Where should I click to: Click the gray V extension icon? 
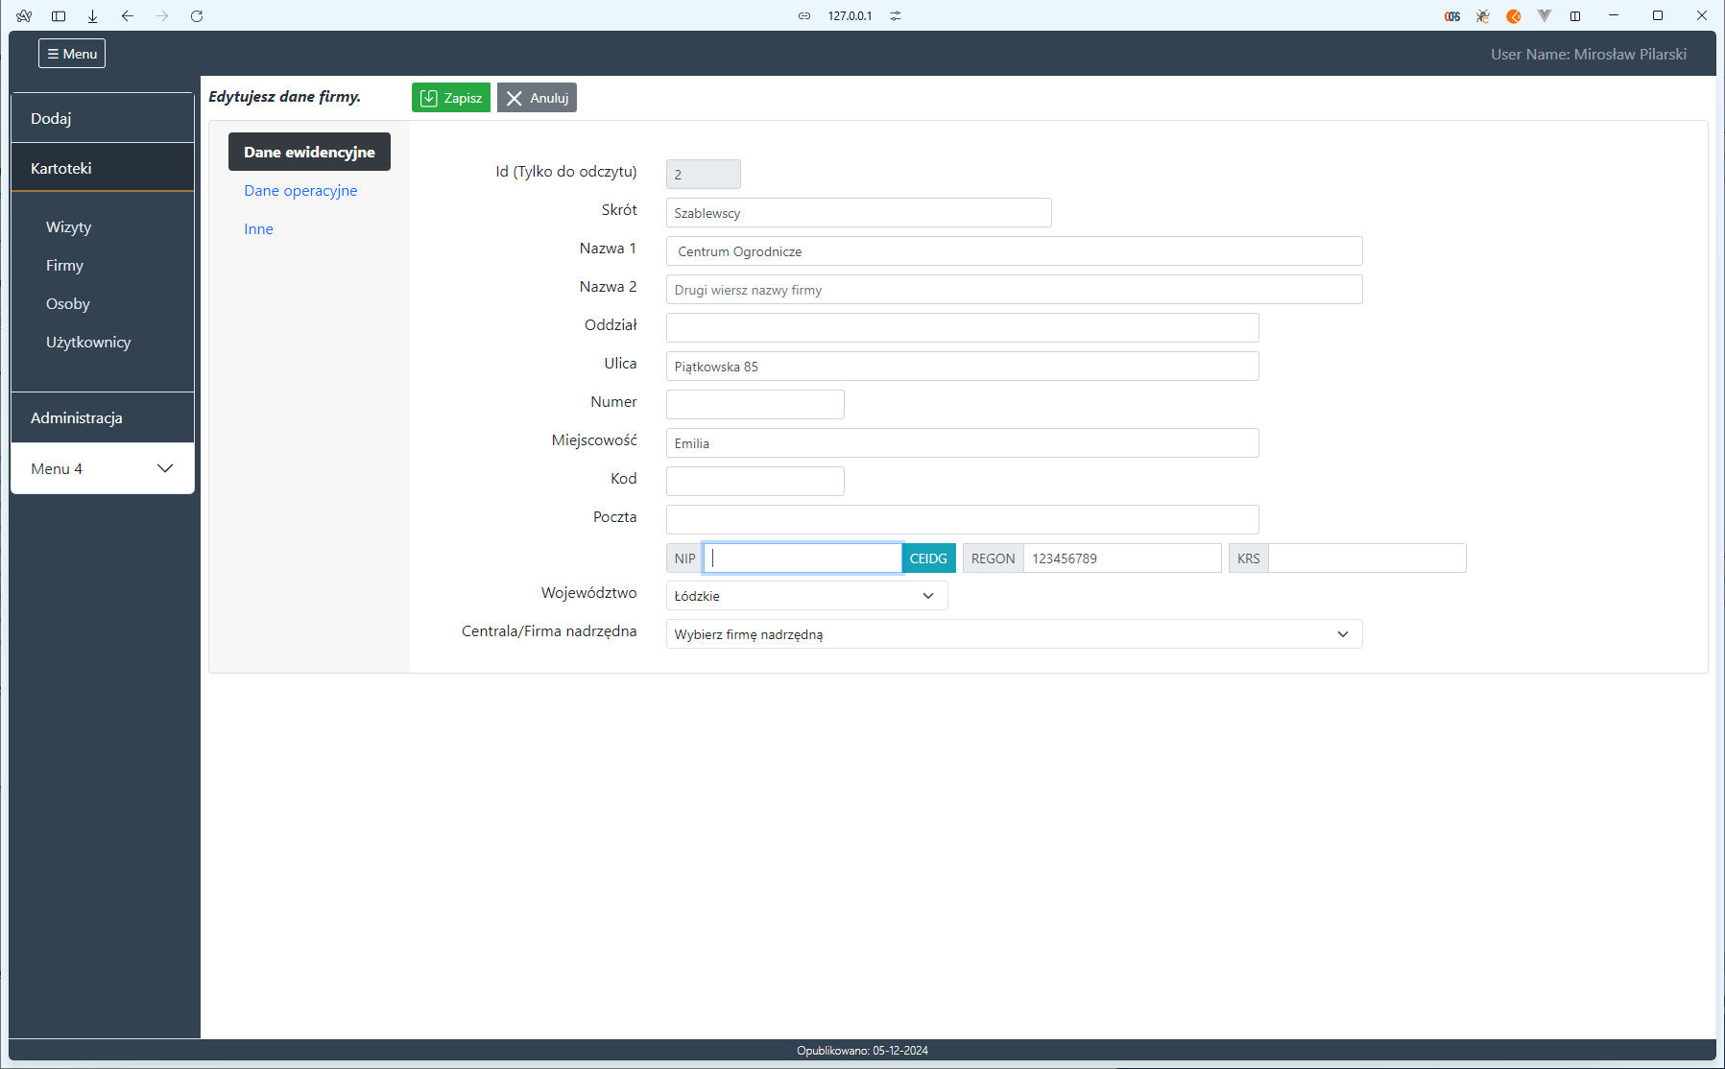(x=1545, y=15)
